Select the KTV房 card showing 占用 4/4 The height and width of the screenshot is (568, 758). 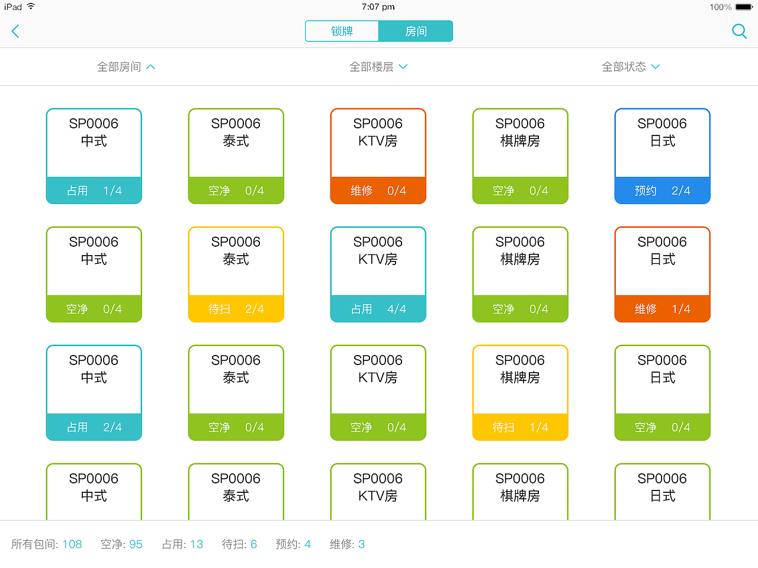[x=378, y=274]
